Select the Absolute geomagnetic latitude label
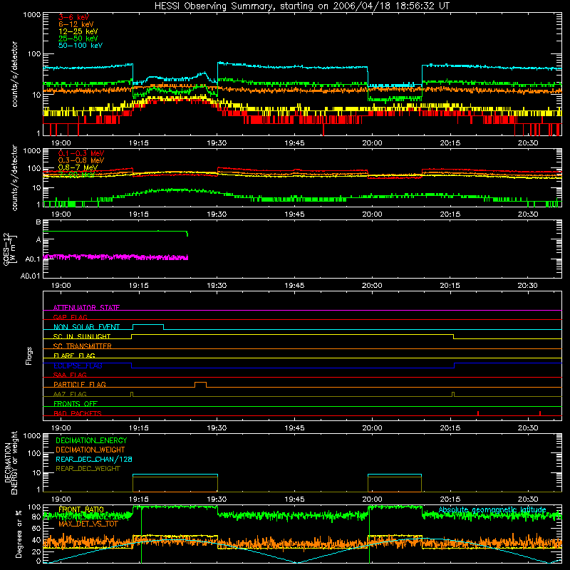This screenshot has width=570, height=570. click(492, 510)
